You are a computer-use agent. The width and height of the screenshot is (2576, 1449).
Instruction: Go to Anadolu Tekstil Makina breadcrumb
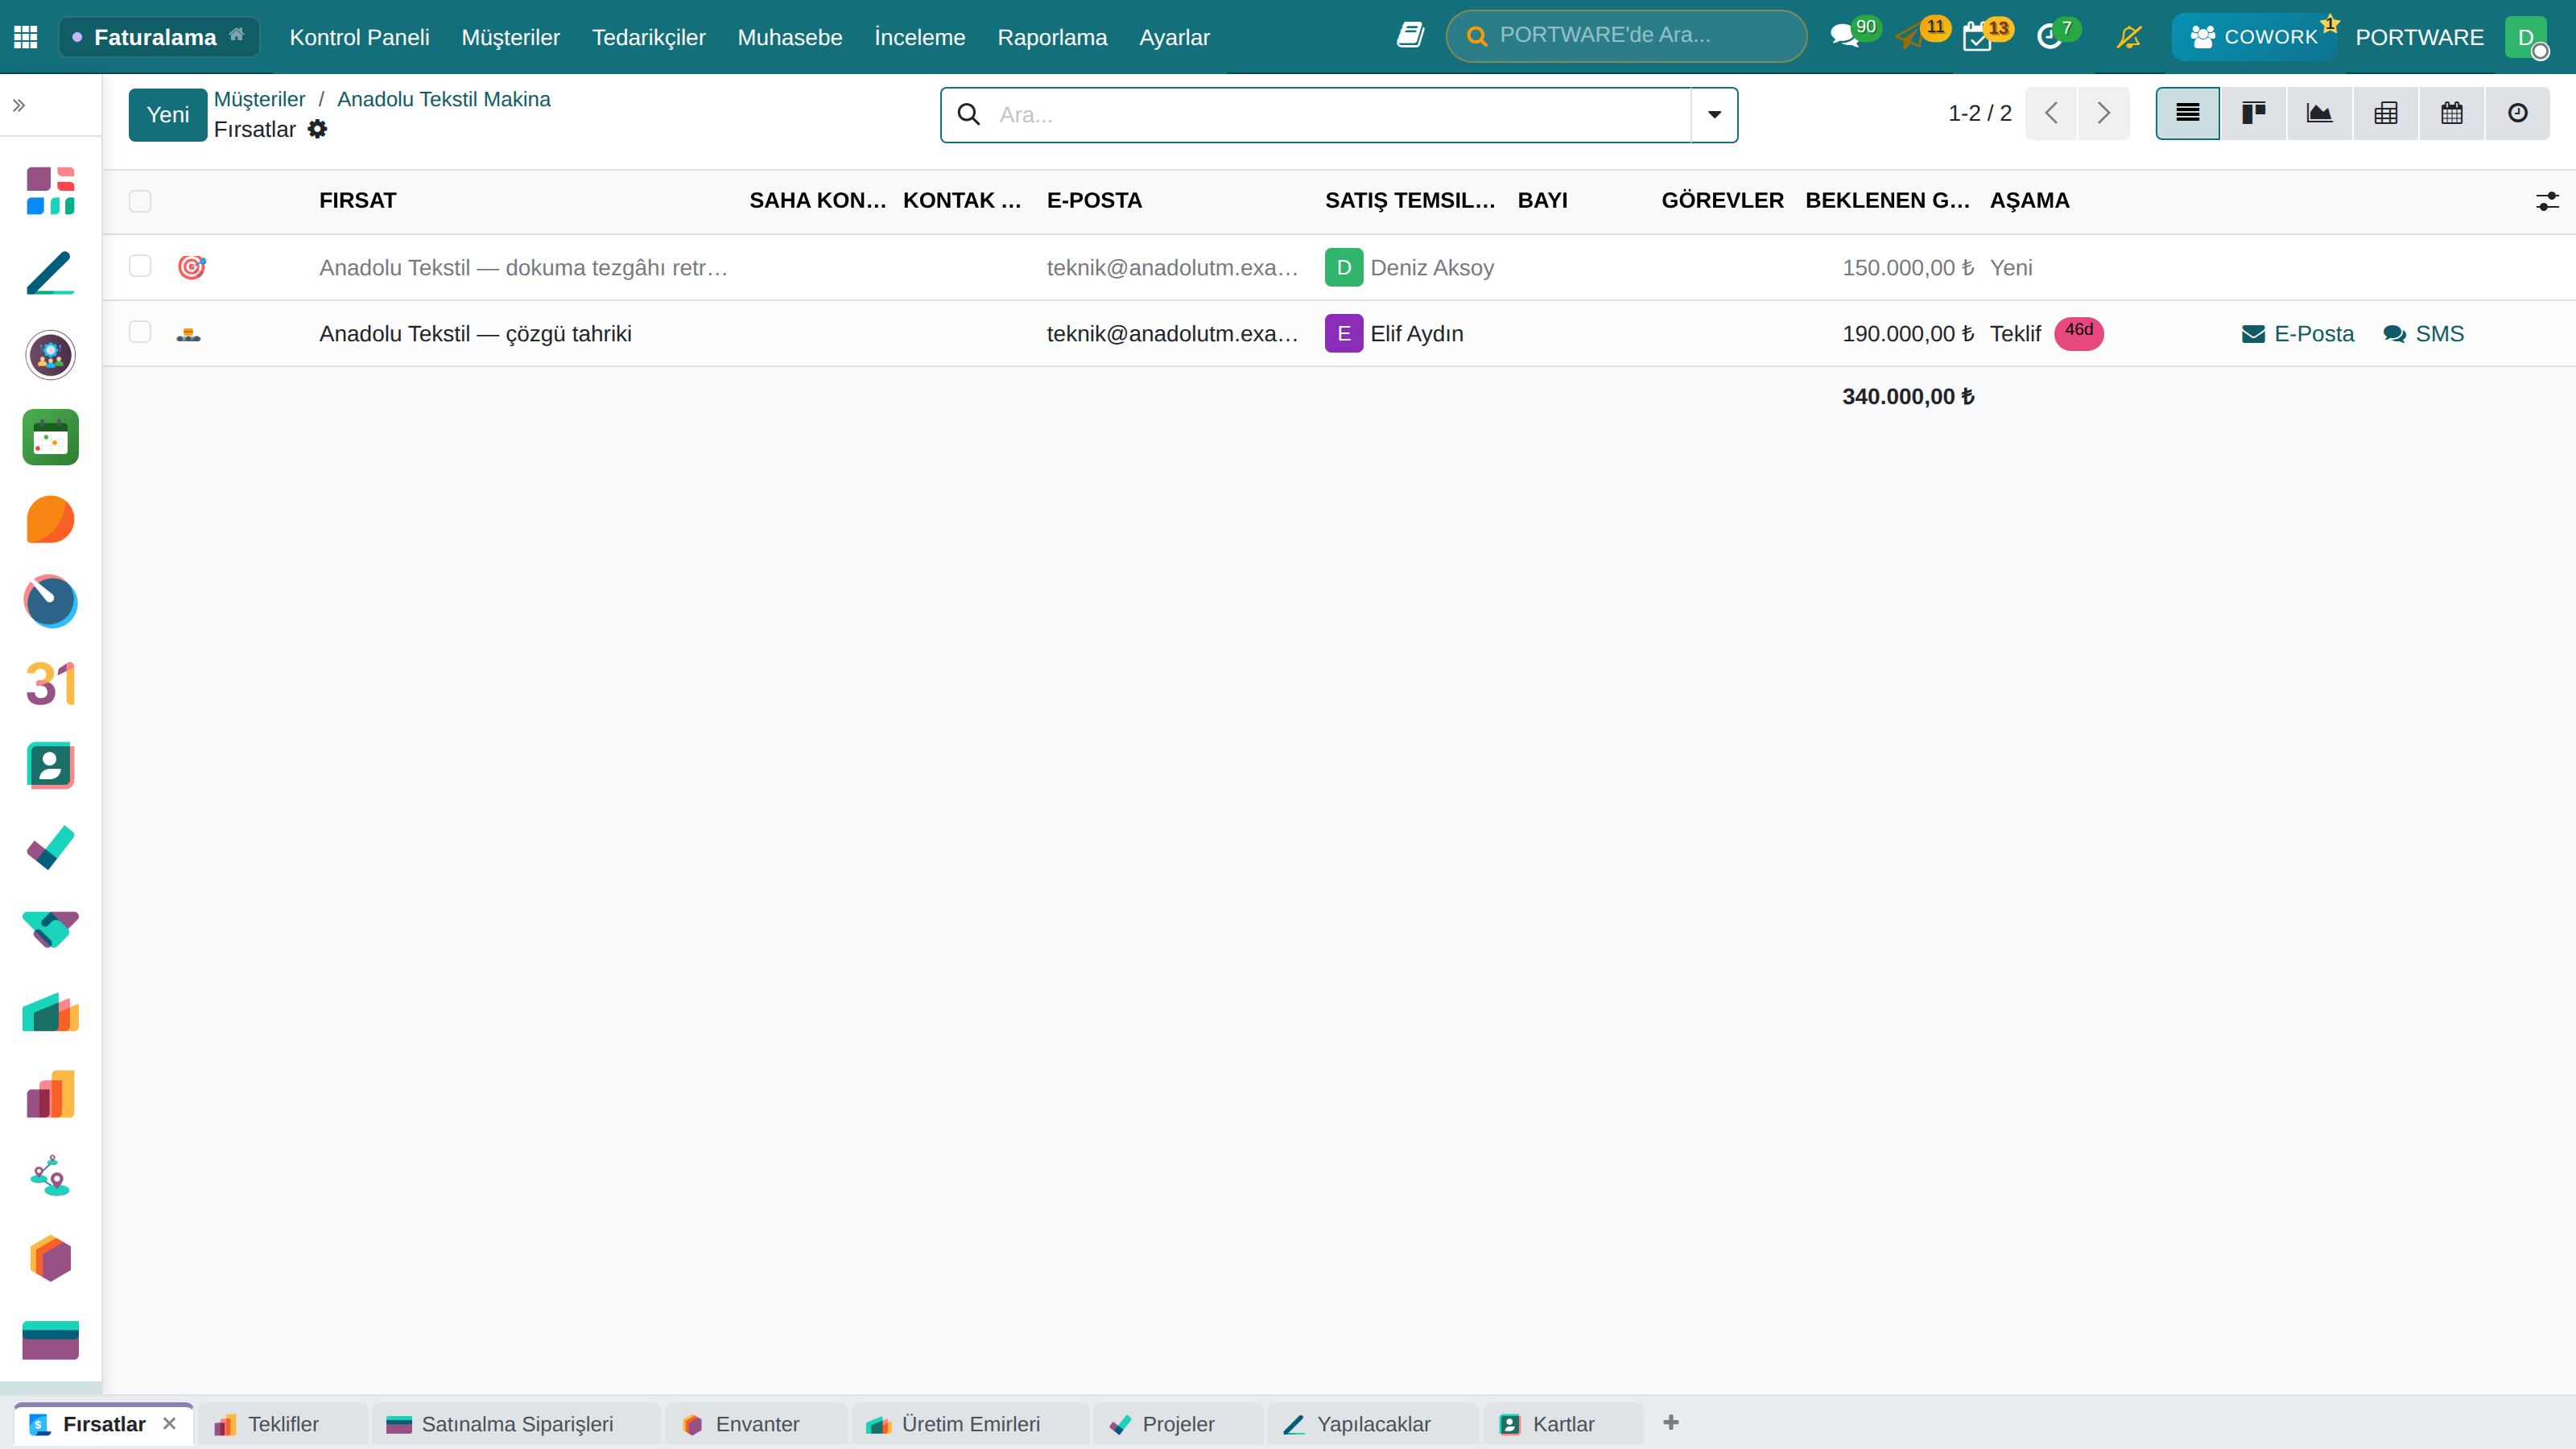tap(443, 99)
